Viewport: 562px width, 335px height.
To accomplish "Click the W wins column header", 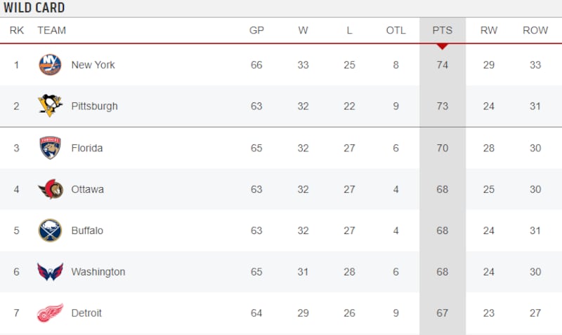I will point(303,30).
